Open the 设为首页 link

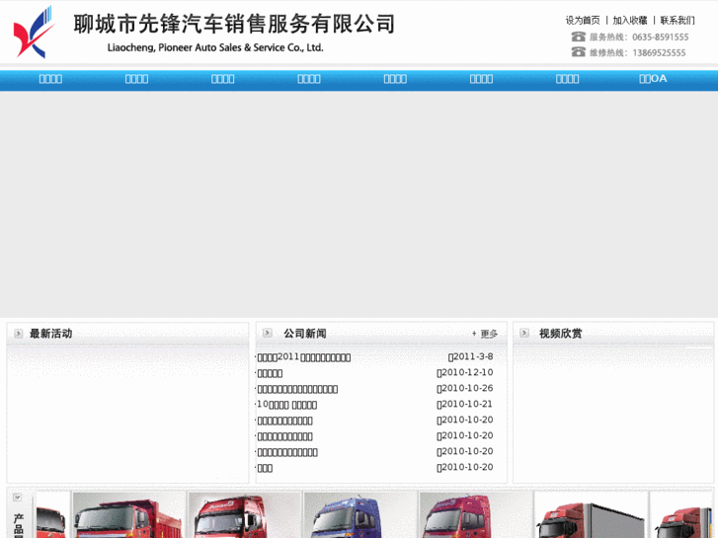(x=583, y=20)
